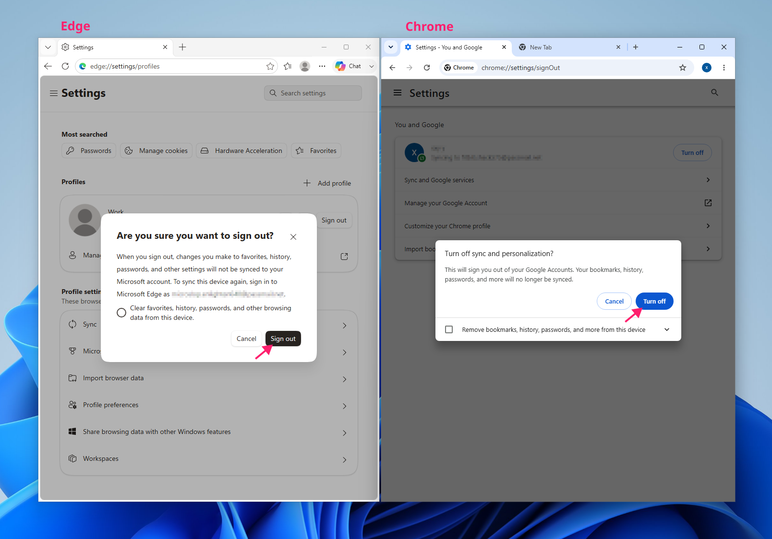Open Favorites quick link in Edge settings
The image size is (772, 539).
(x=316, y=151)
